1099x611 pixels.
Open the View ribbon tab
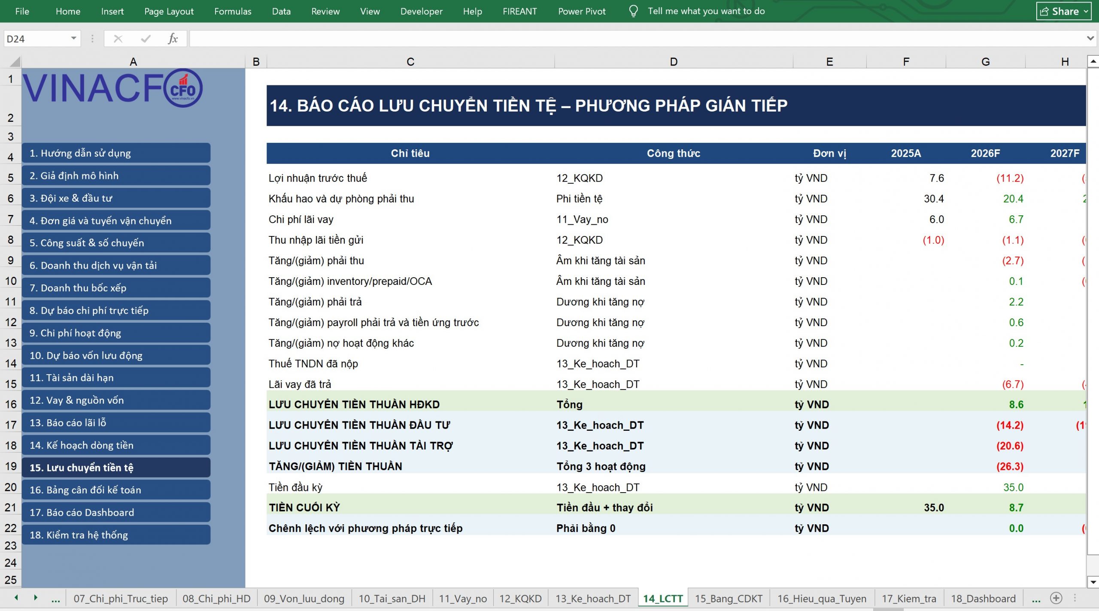pyautogui.click(x=370, y=11)
